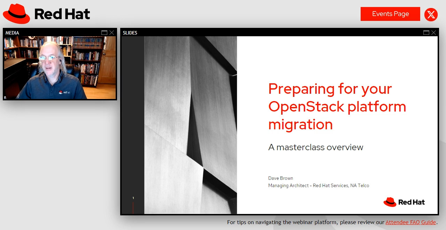446x230 pixels.
Task: Click the MEDIA panel title bar
Action: [x=52, y=33]
